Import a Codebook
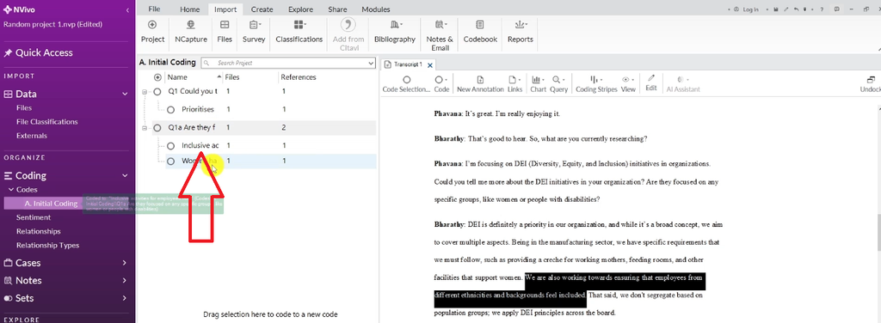The image size is (881, 323). (480, 32)
